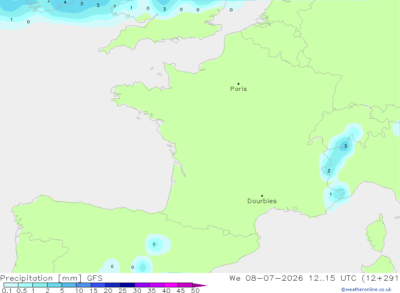Click the Precipitation [mm] GFS title
This screenshot has width=400, height=293.
point(51,278)
